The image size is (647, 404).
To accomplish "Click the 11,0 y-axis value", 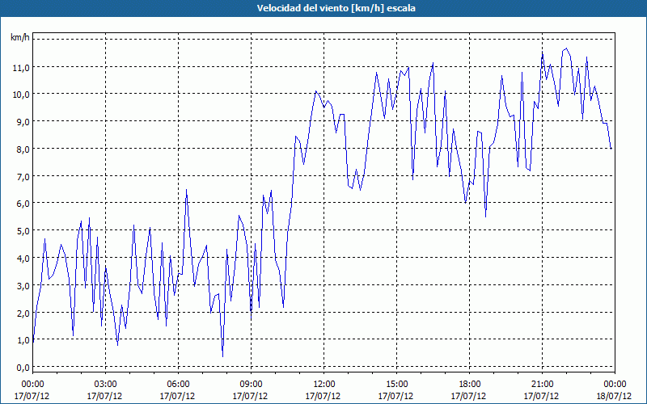I will point(21,67).
